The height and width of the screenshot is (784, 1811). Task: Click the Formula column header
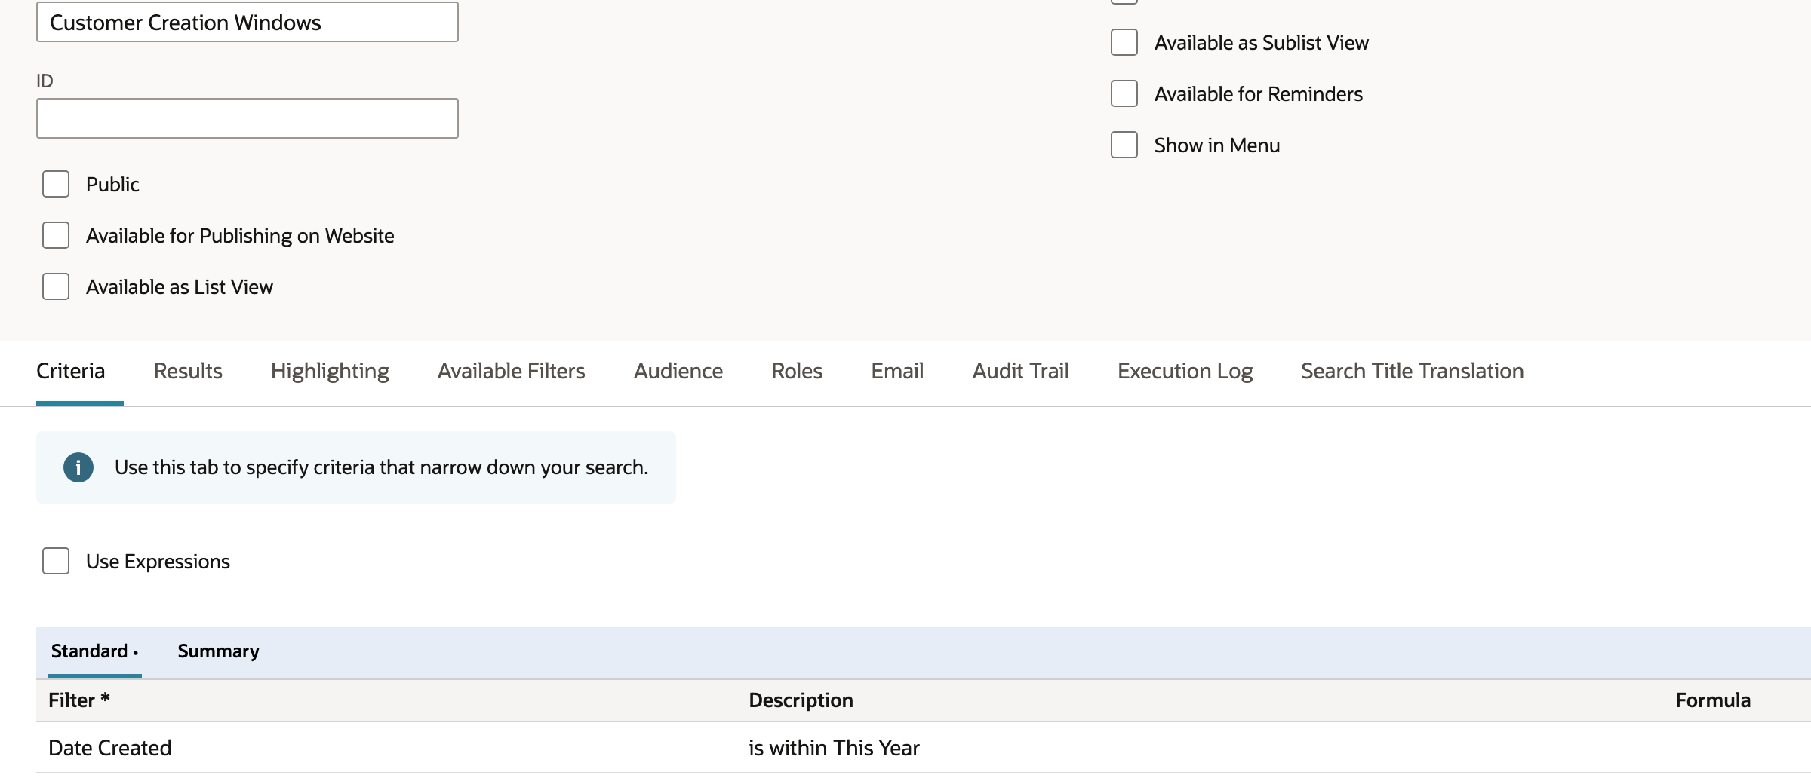(x=1713, y=700)
